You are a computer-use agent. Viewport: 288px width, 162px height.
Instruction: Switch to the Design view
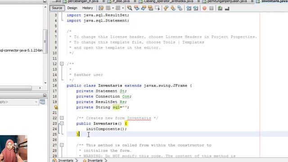(x=72, y=8)
